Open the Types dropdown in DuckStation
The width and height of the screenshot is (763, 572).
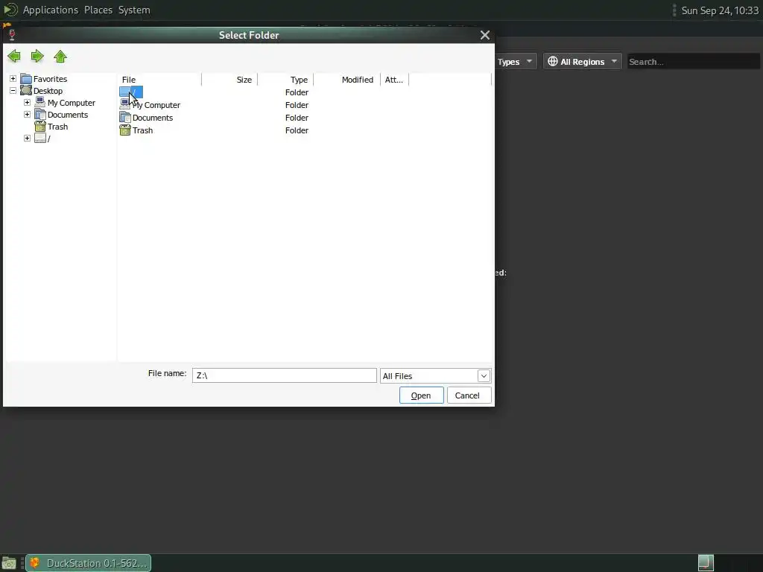click(x=516, y=62)
